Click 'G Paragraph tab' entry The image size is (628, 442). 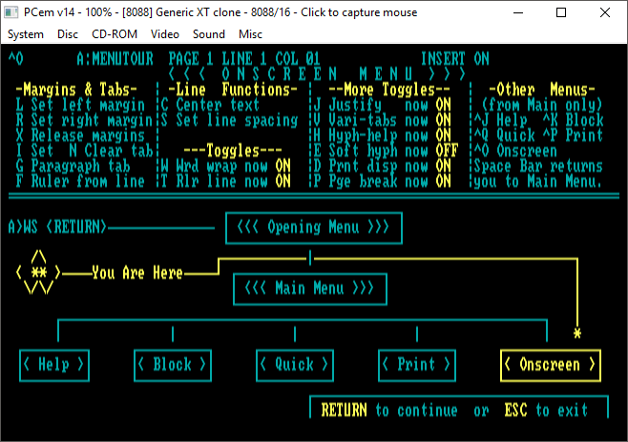coord(73,166)
